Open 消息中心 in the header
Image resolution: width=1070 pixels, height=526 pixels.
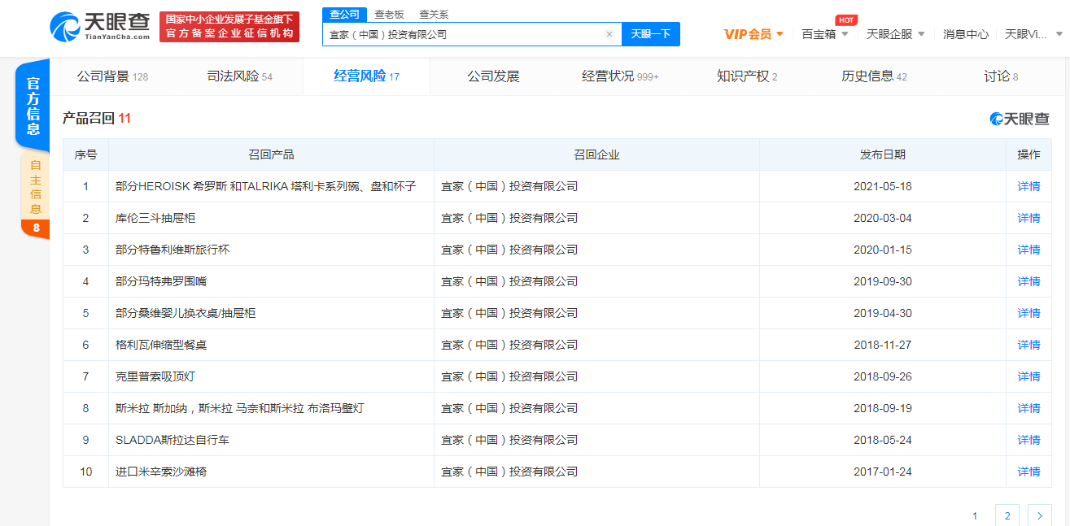click(x=966, y=34)
